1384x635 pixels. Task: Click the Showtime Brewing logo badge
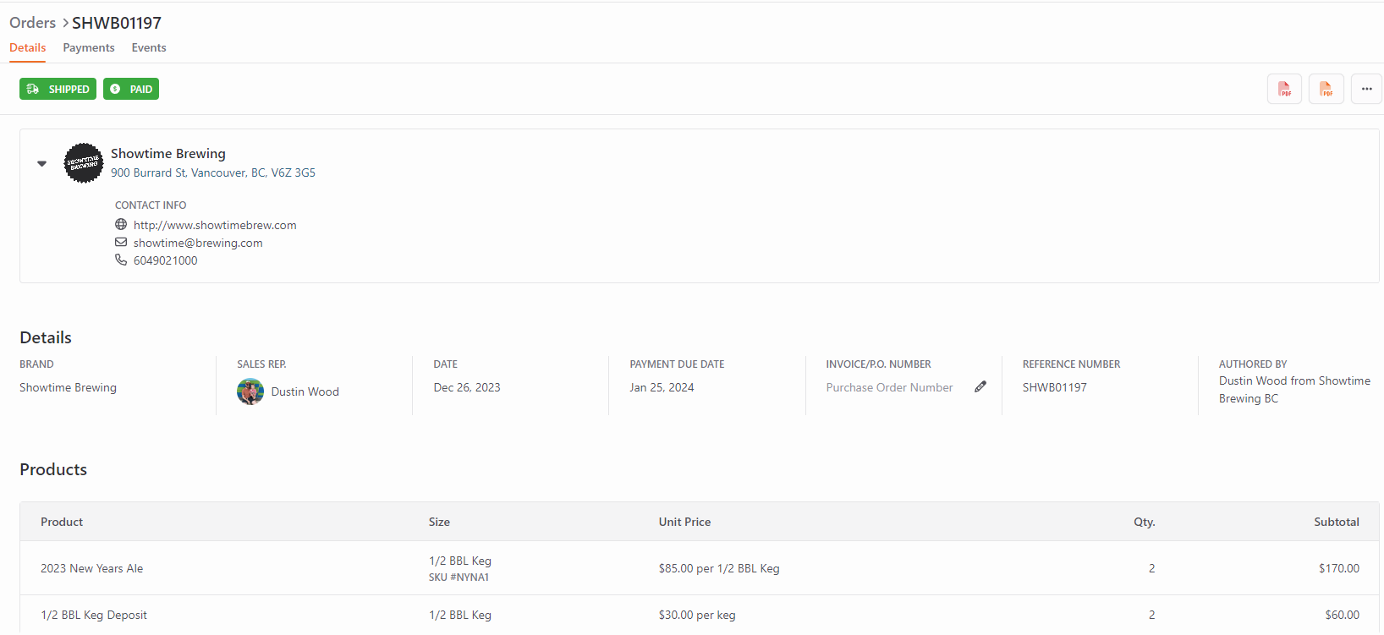[x=84, y=163]
